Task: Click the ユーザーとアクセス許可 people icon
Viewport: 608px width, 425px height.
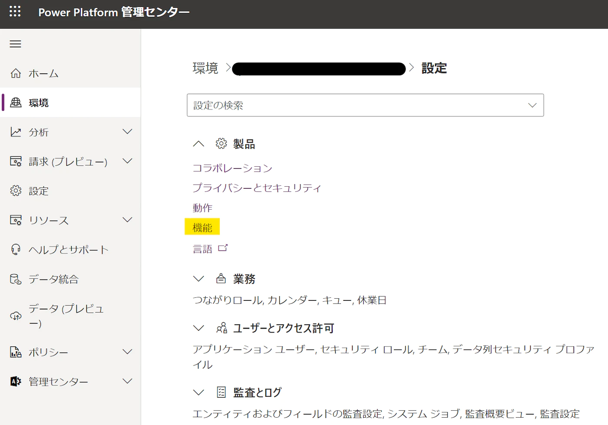Action: pos(221,328)
